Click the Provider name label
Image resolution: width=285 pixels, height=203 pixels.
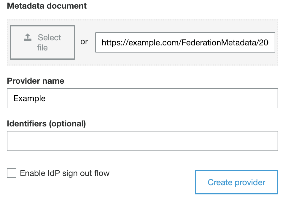(36, 81)
